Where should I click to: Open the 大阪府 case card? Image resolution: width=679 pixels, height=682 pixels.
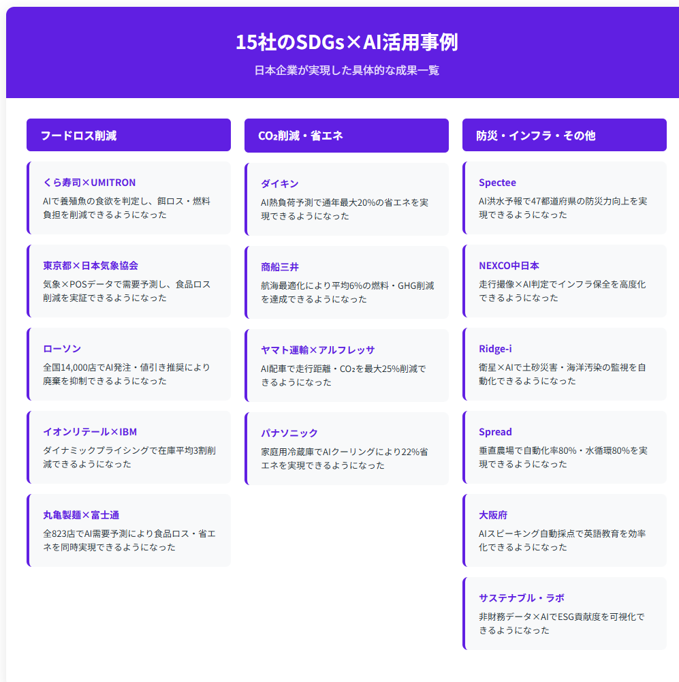click(x=565, y=530)
